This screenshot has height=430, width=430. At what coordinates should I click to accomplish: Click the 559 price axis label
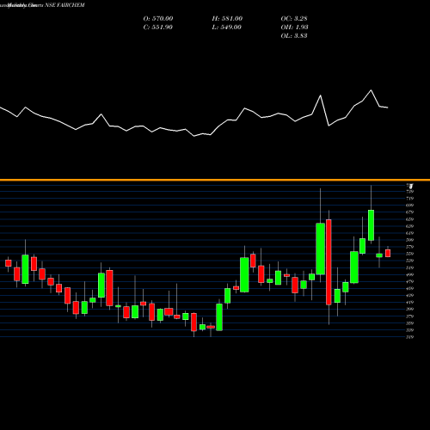click(x=410, y=254)
